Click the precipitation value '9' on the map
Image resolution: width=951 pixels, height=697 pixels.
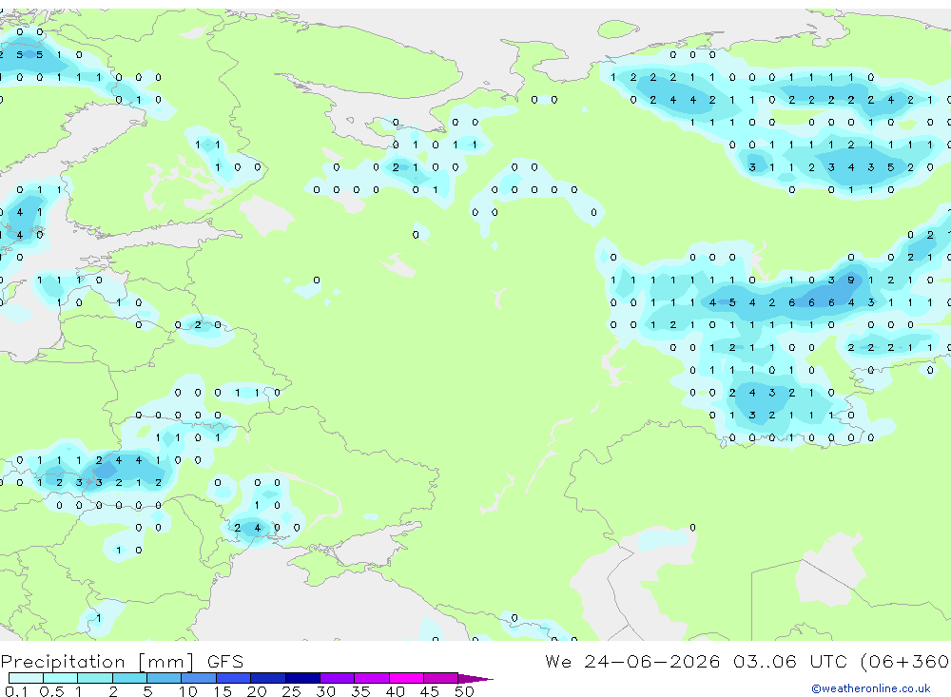(851, 281)
